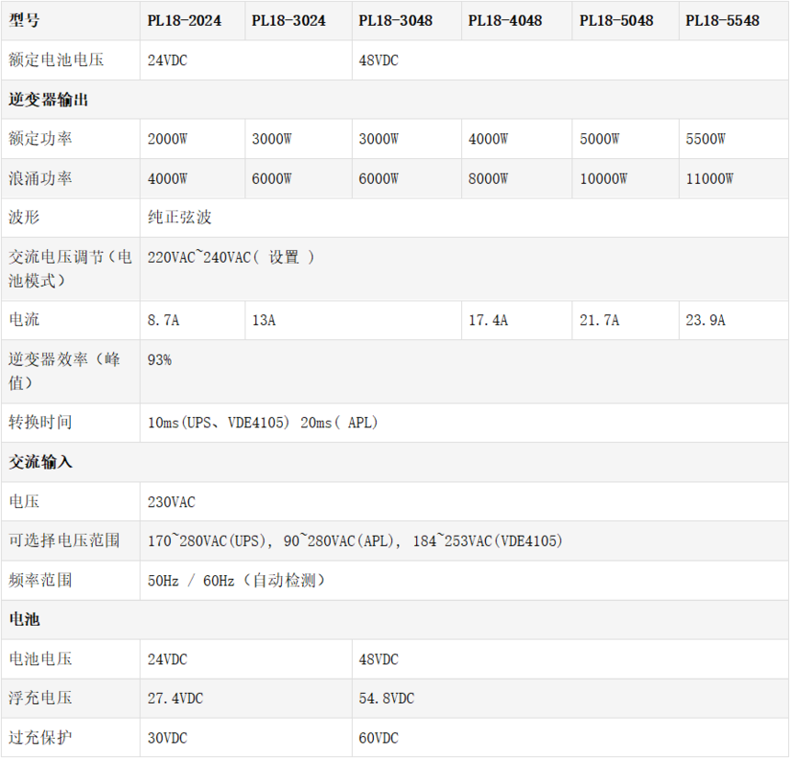Select the 转换时间 row label
790x759 pixels.
coord(39,422)
